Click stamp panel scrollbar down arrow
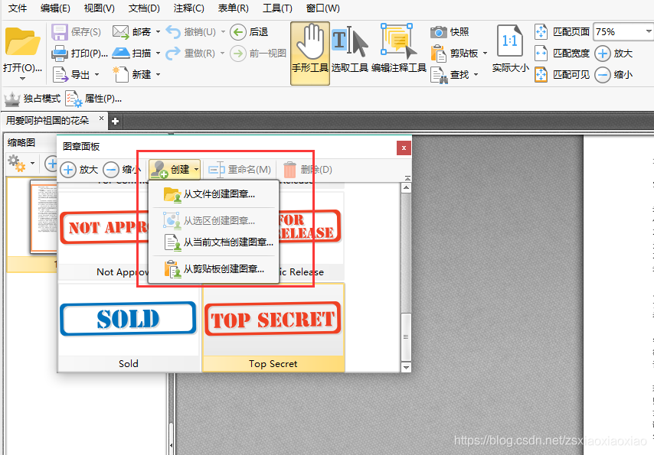654x455 pixels. 406,367
